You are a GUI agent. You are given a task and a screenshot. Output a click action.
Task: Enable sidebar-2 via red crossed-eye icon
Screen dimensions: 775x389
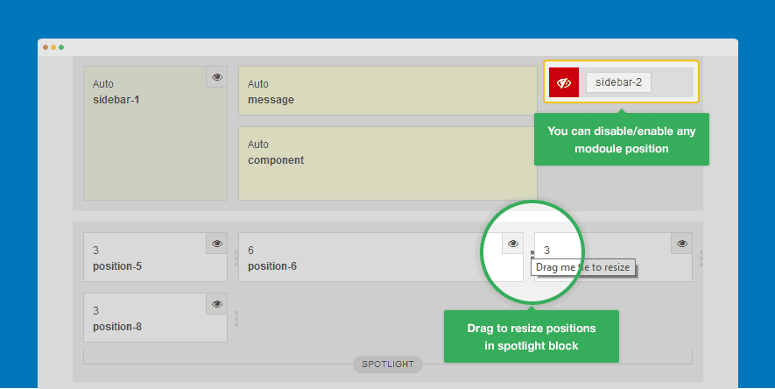tap(564, 82)
